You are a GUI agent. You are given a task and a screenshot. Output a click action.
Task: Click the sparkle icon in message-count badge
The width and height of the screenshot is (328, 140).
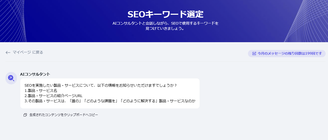(254, 54)
